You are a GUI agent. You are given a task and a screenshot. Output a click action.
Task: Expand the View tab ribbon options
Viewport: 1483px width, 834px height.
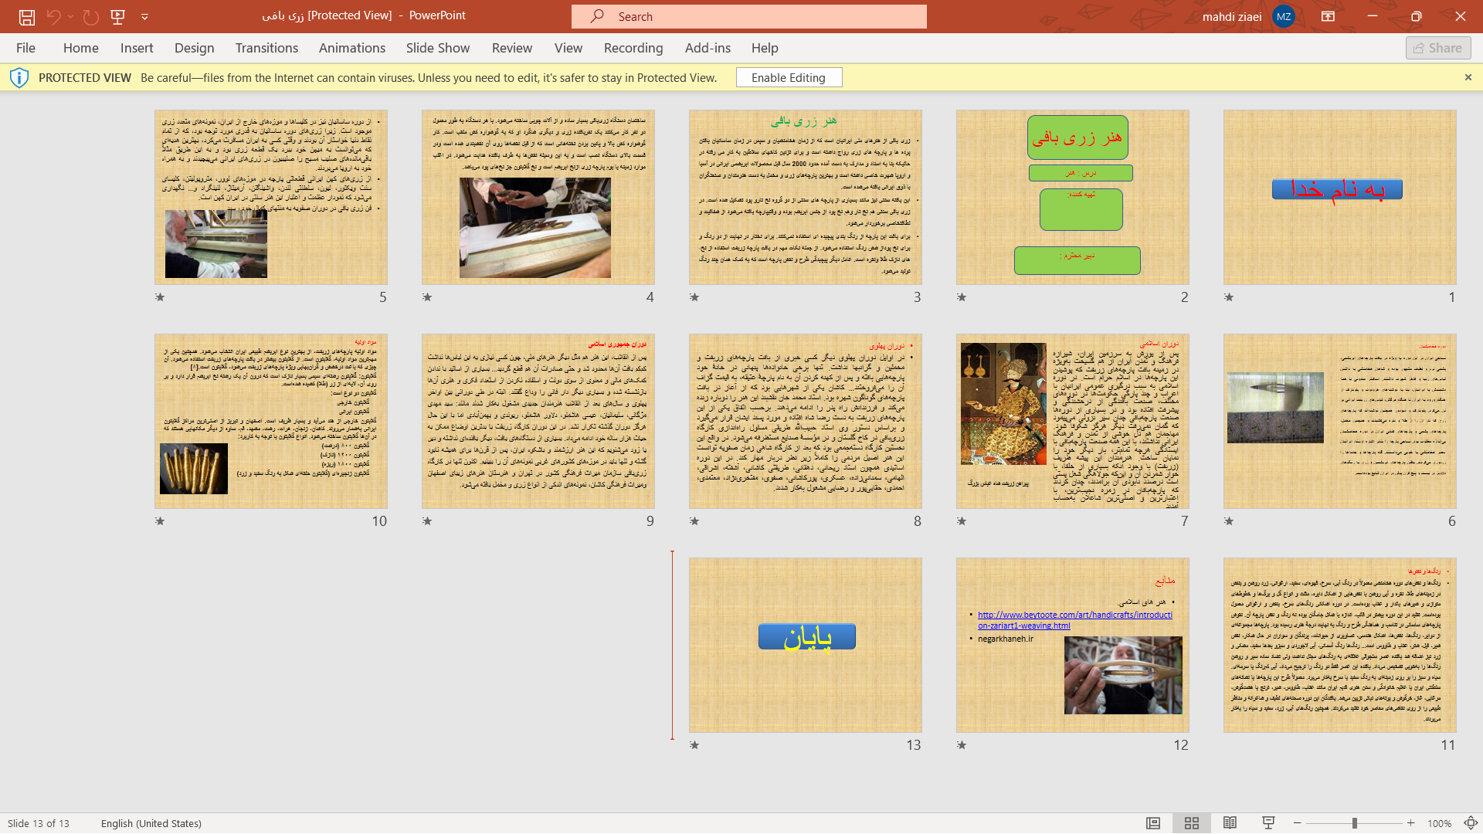coord(568,48)
